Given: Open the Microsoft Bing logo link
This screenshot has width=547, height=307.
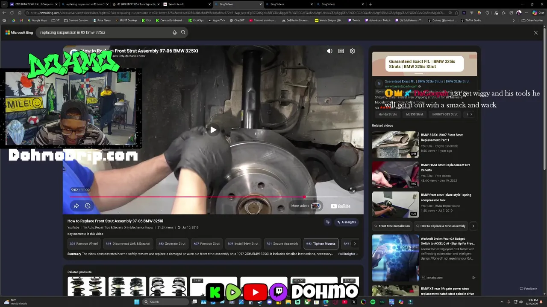Looking at the screenshot, I should [x=19, y=32].
